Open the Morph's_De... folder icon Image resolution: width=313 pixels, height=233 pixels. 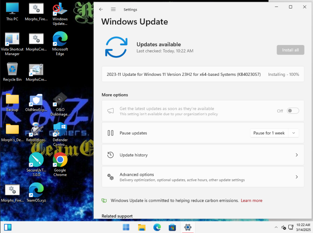(x=12, y=133)
